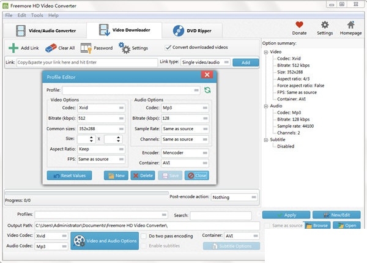Open bottom Video Codec dropdown

pos(51,236)
